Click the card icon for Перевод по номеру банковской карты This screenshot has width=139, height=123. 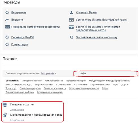click(7, 27)
